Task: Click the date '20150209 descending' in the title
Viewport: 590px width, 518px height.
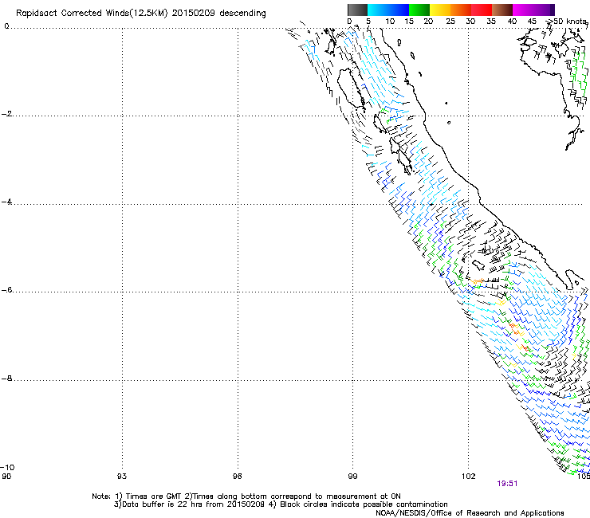Action: 219,14
